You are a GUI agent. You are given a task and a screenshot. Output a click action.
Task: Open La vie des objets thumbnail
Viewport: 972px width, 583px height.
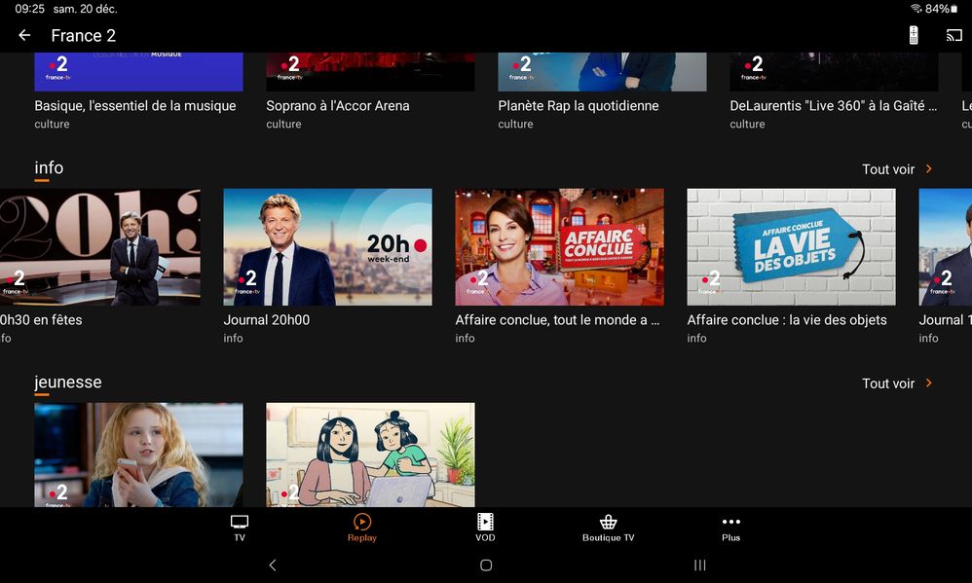coord(791,247)
